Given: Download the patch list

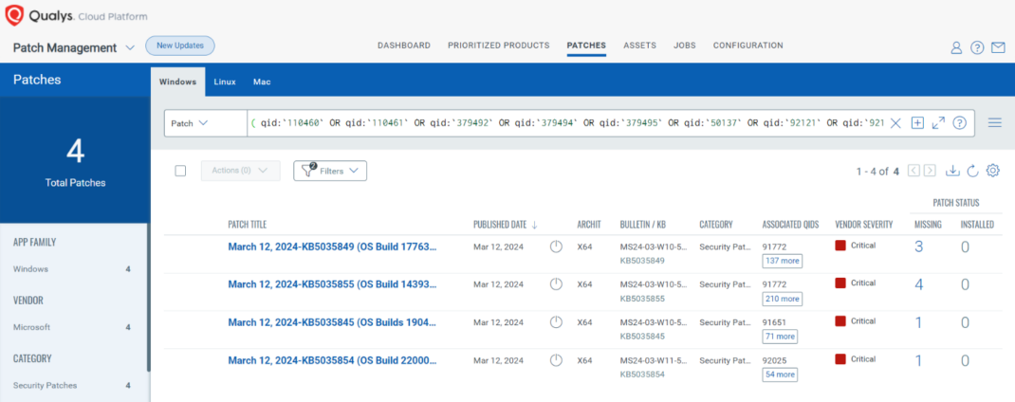Looking at the screenshot, I should 952,171.
